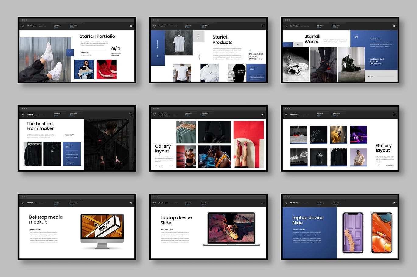Click the Lorem ipsum link in the blue box on Best art slide
The image size is (417, 277).
(x=70, y=163)
